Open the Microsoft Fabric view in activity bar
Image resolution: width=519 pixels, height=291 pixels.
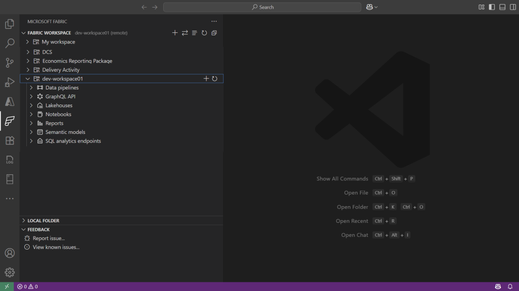pos(10,121)
